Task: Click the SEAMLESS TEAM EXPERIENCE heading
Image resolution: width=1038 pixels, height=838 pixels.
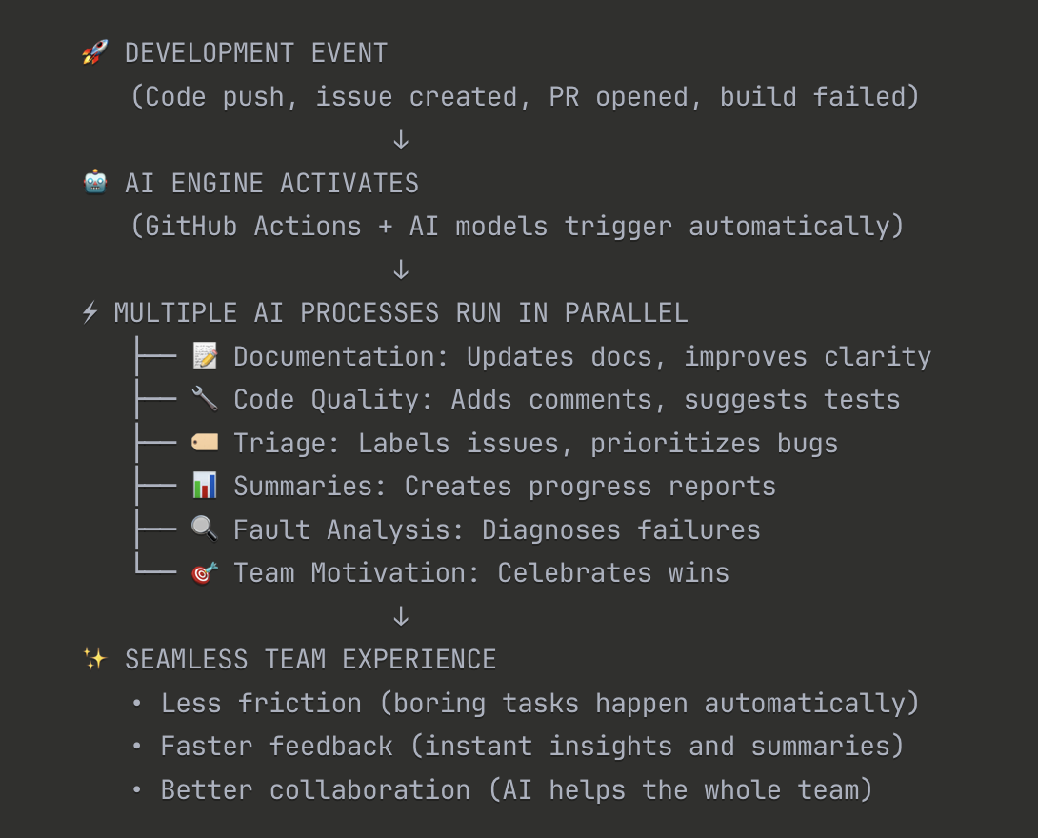Action: 310,659
